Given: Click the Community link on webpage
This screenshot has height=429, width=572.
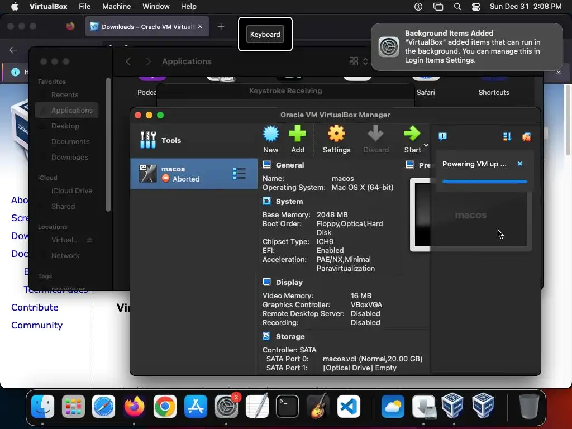Looking at the screenshot, I should pos(37,325).
